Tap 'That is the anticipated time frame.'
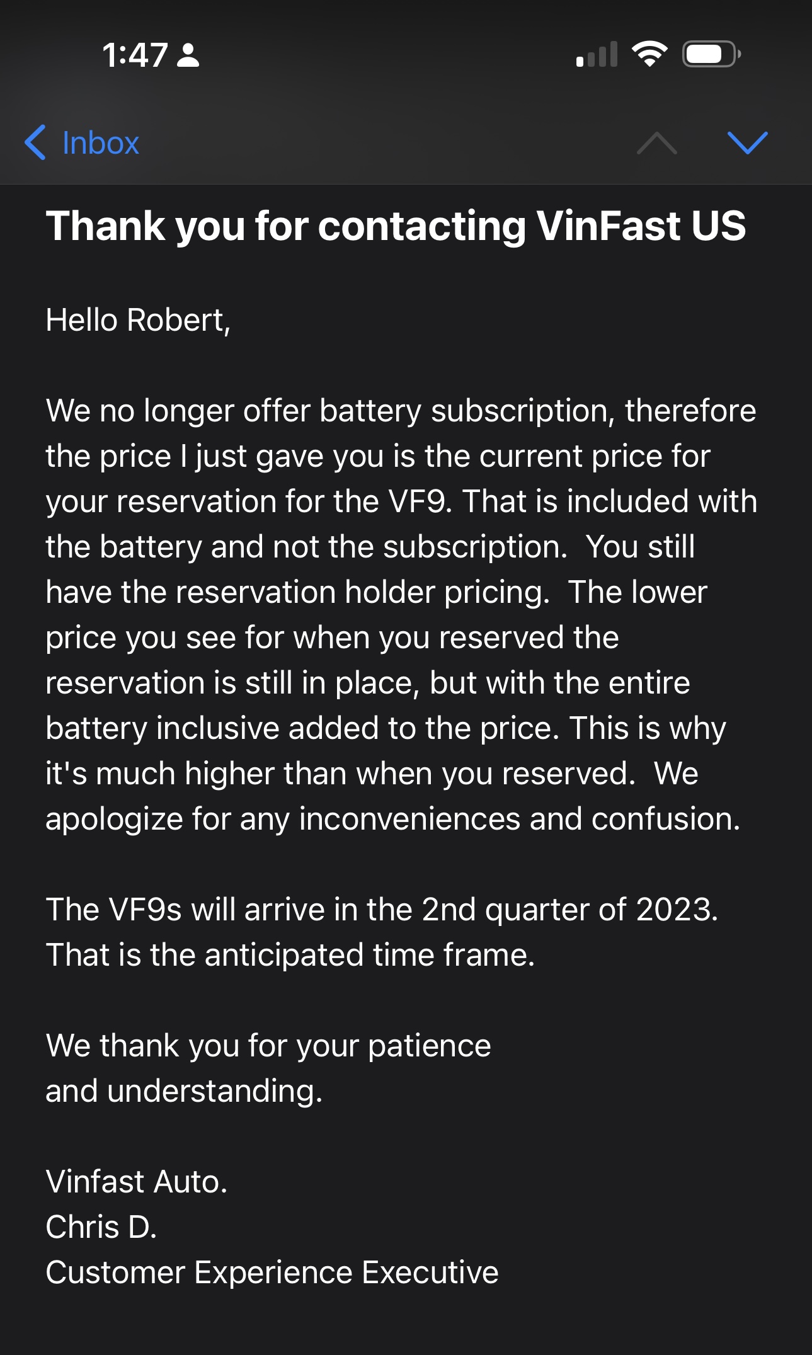Image resolution: width=812 pixels, height=1355 pixels. (x=290, y=955)
